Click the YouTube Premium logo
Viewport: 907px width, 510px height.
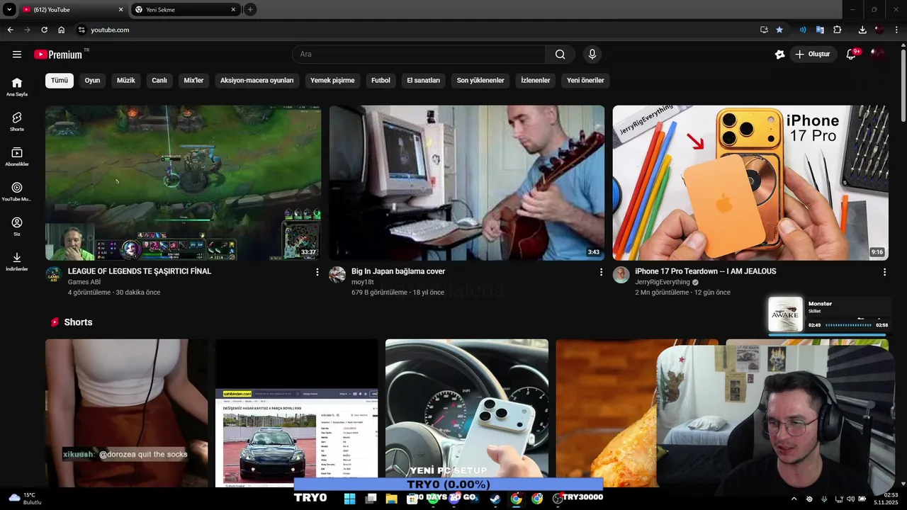tap(59, 55)
